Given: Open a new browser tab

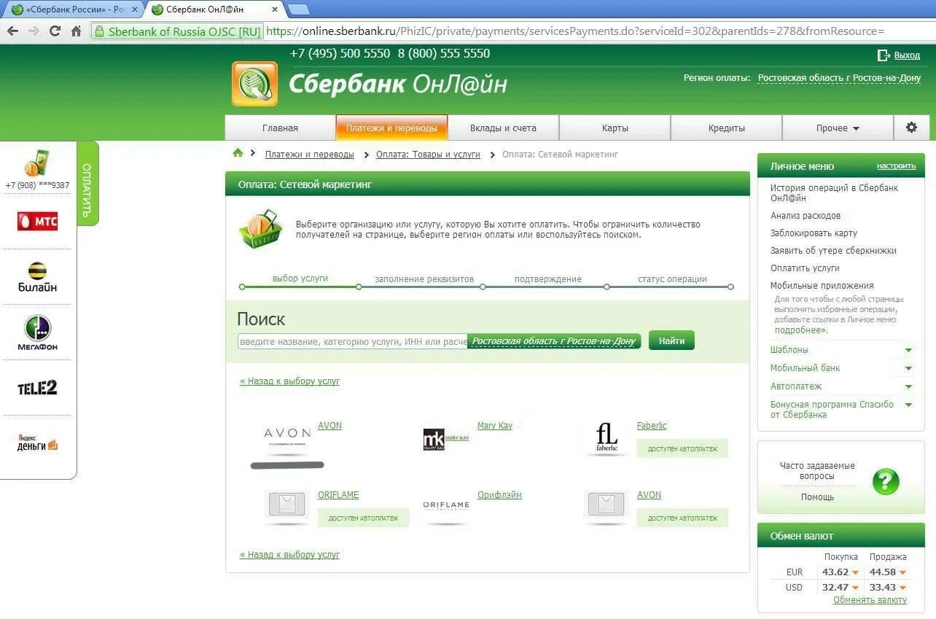Looking at the screenshot, I should pos(298,9).
